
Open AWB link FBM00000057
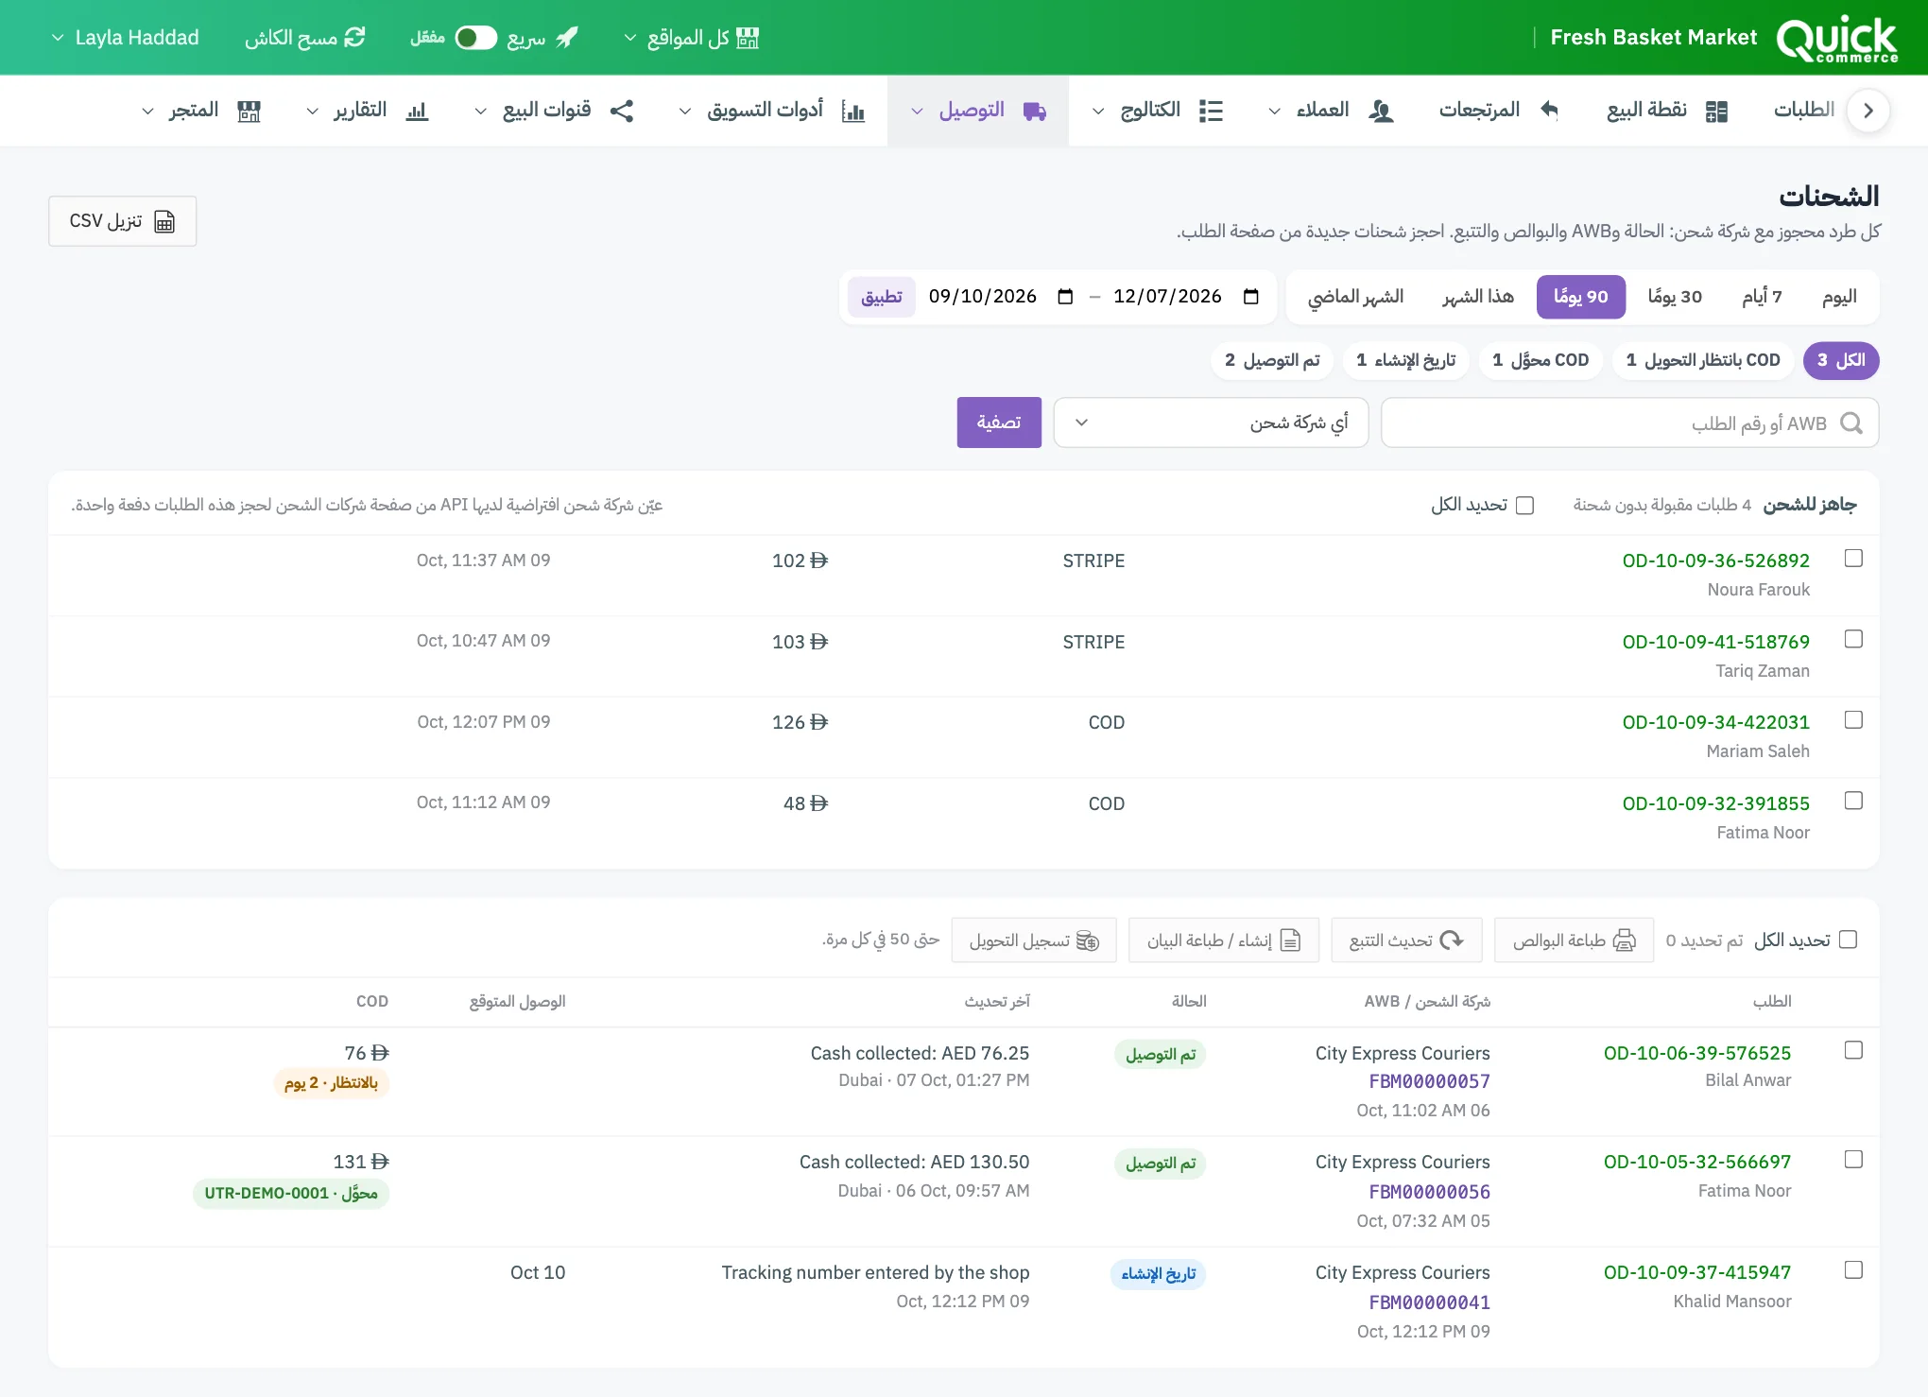click(x=1429, y=1081)
